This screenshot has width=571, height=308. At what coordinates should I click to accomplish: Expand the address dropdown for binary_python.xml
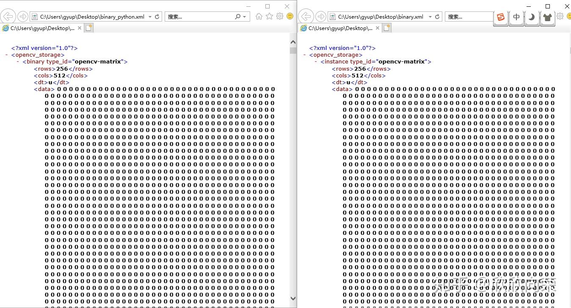(x=150, y=17)
